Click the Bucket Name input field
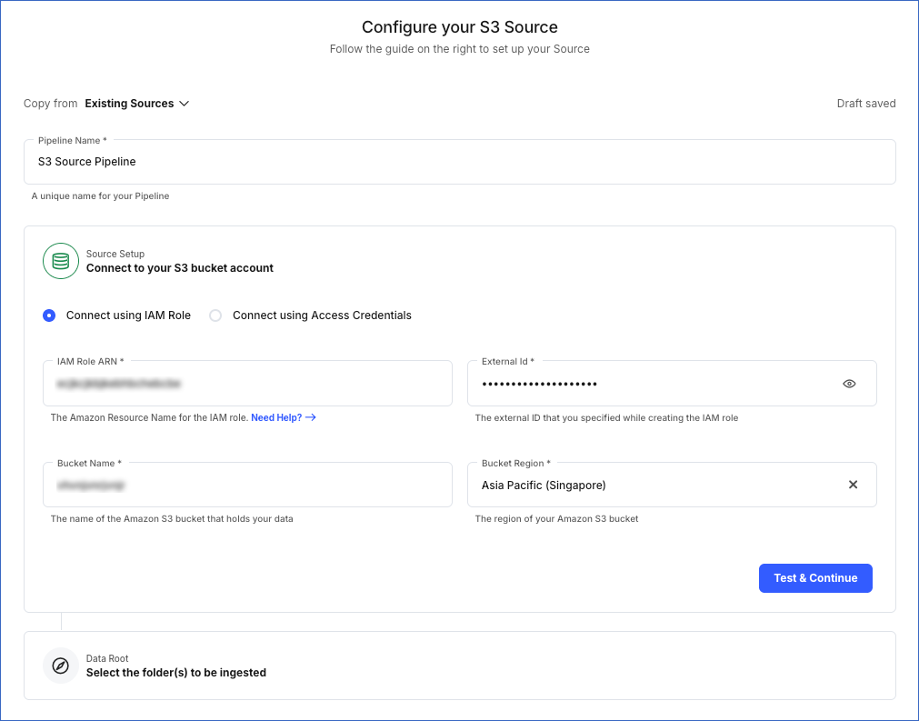The height and width of the screenshot is (721, 919). [247, 486]
